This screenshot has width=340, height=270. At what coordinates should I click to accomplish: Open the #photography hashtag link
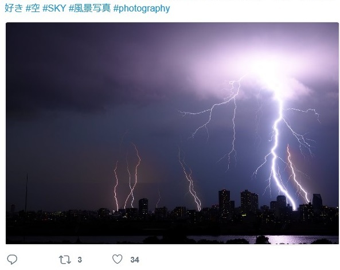click(142, 9)
